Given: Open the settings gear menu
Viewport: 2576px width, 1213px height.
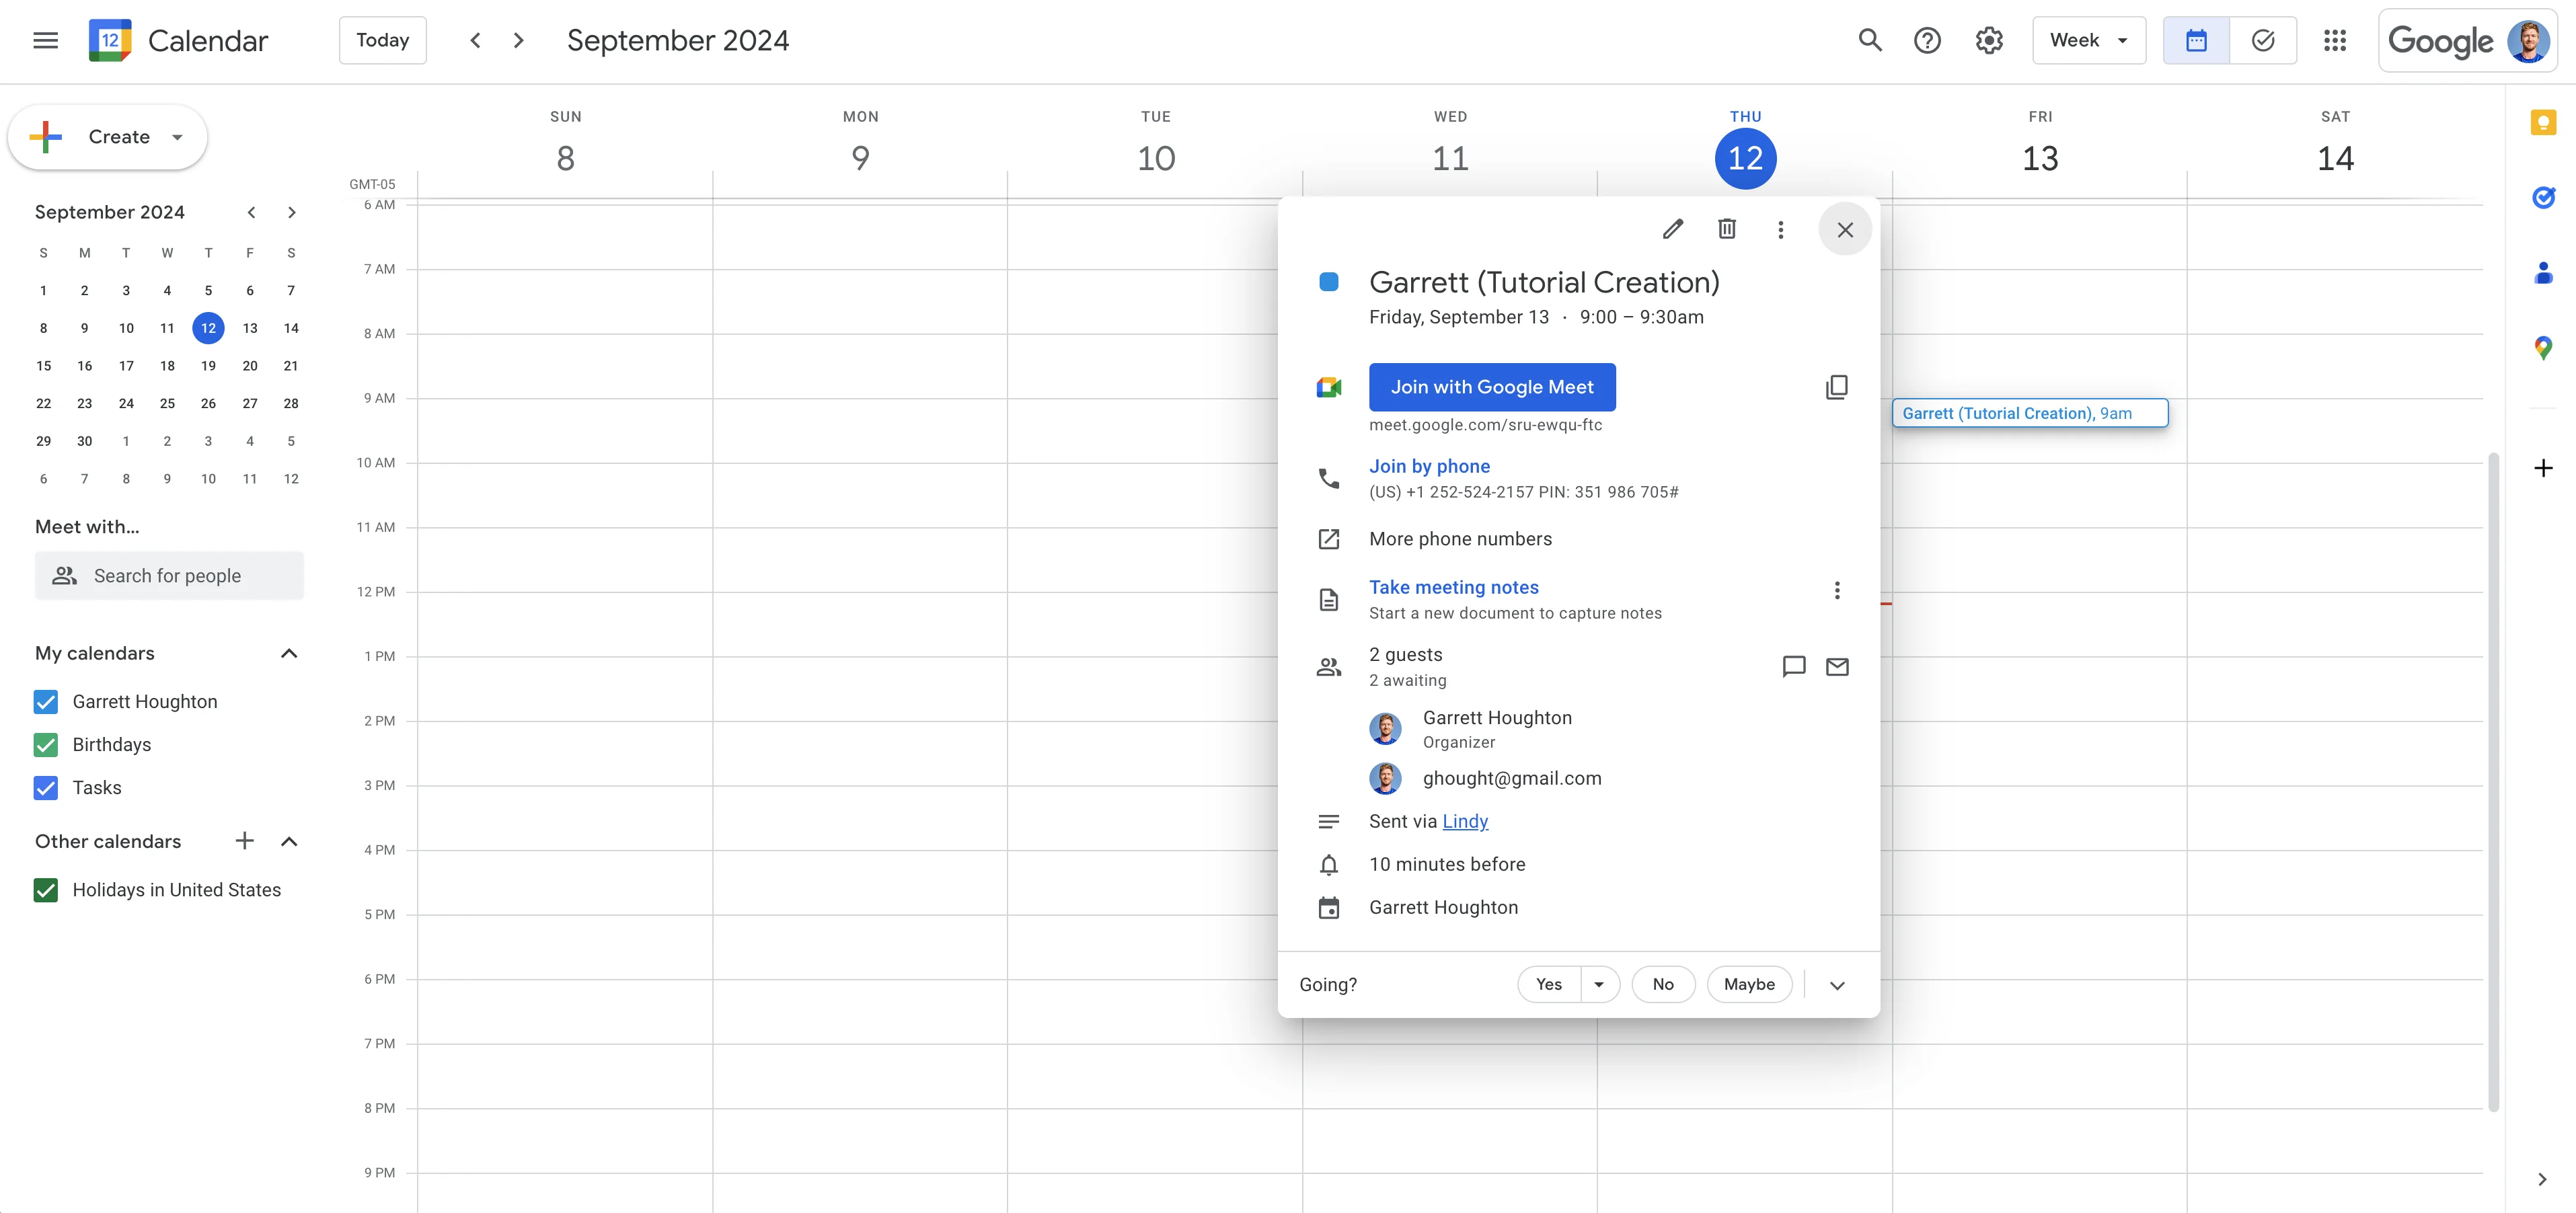Looking at the screenshot, I should [1988, 40].
